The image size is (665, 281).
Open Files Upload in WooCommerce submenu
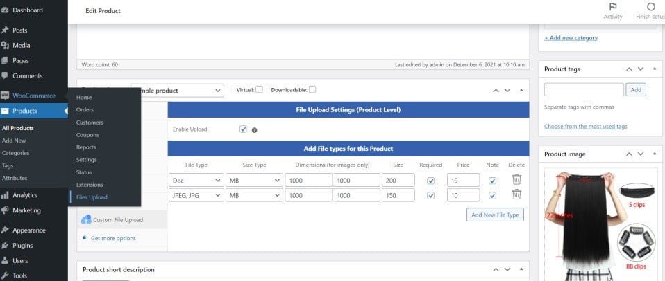92,197
